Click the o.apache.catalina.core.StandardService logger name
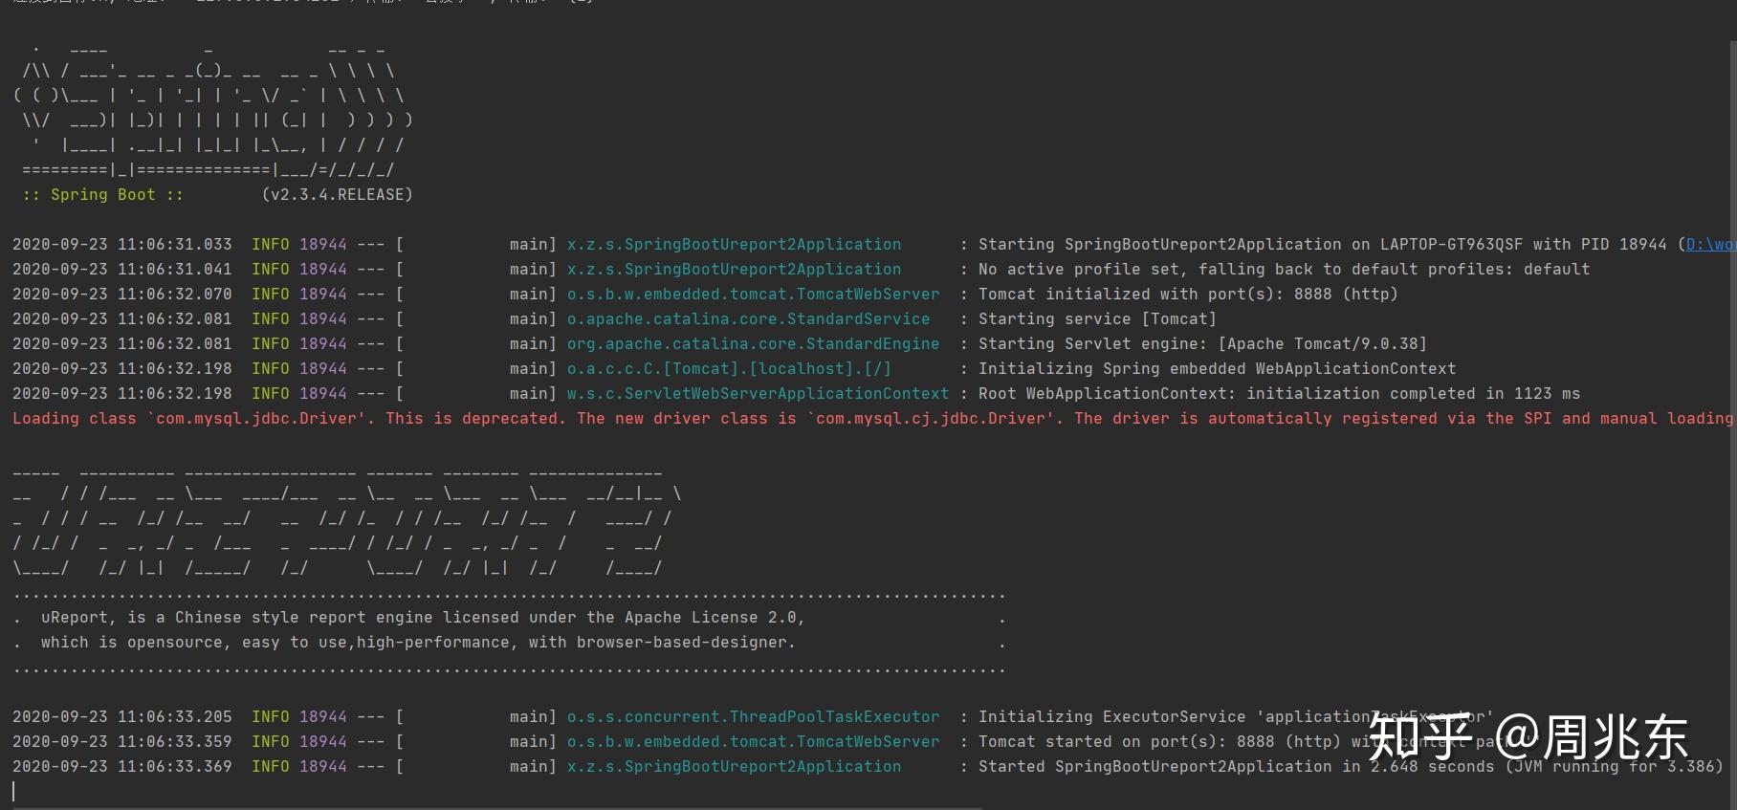Image resolution: width=1737 pixels, height=810 pixels. [748, 319]
